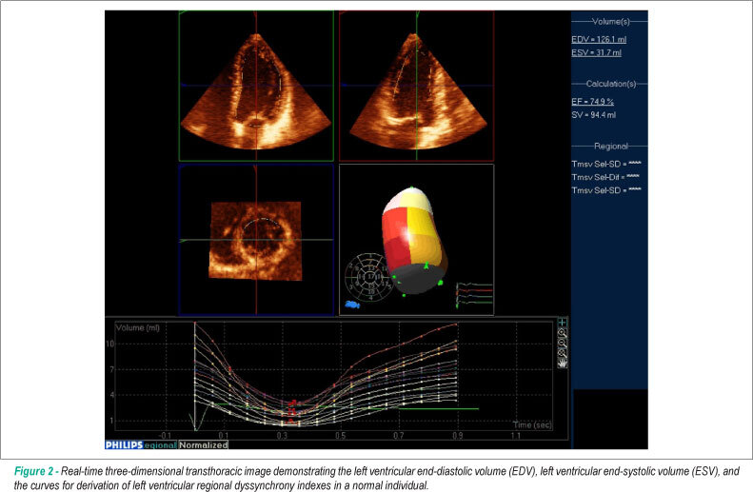This screenshot has width=753, height=492.
Task: Select the hand pan tool
Action: click(563, 364)
